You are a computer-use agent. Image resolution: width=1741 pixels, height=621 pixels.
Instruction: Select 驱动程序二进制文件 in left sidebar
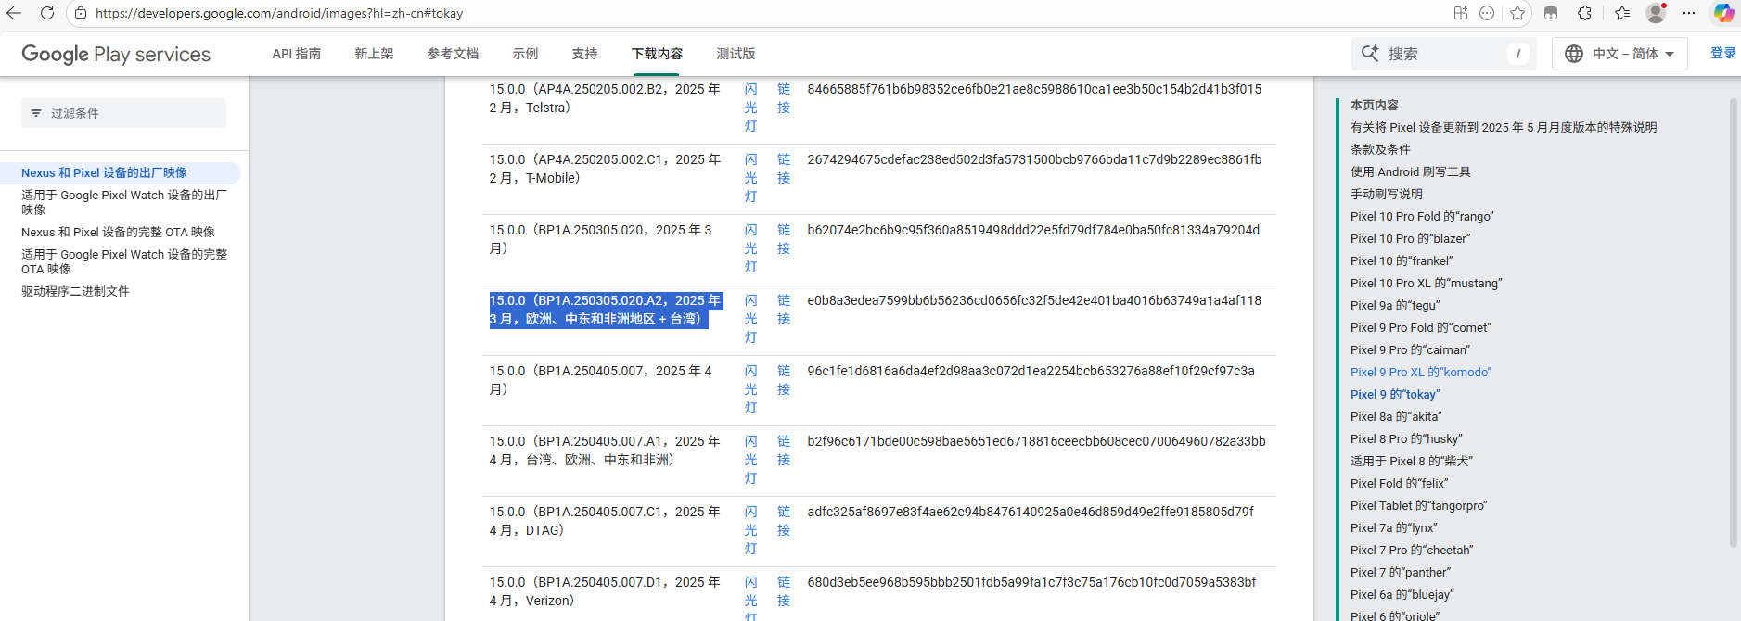click(x=75, y=291)
